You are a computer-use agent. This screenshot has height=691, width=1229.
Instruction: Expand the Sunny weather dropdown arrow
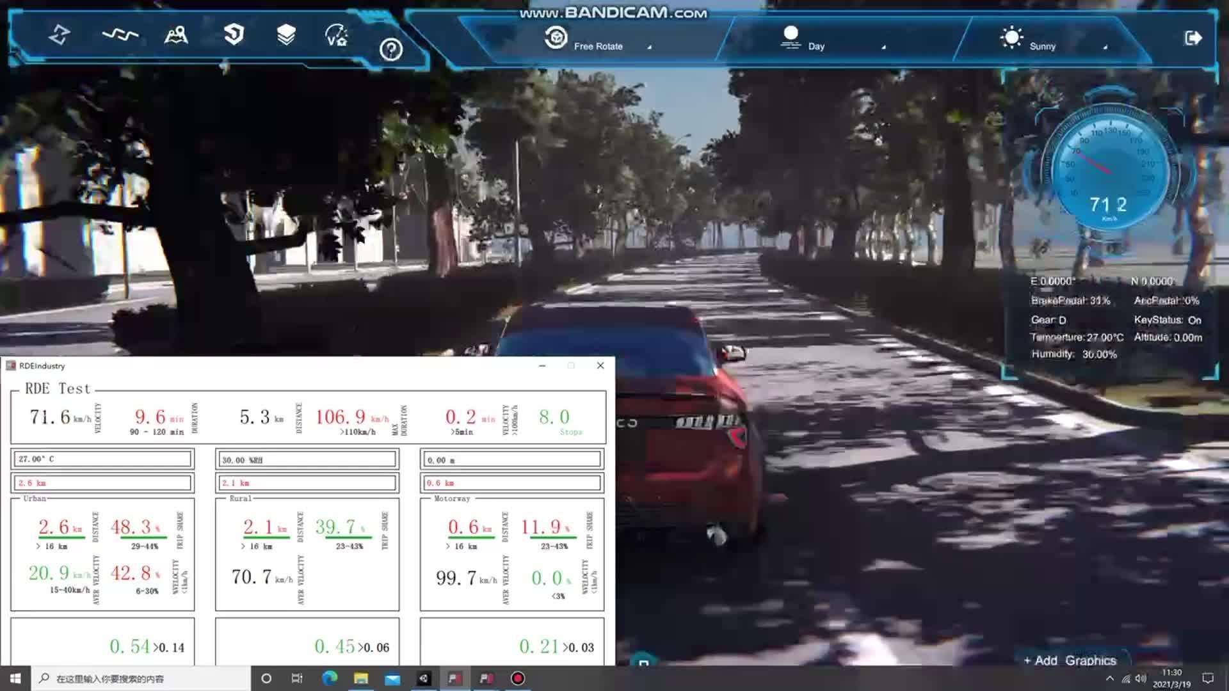[1105, 47]
